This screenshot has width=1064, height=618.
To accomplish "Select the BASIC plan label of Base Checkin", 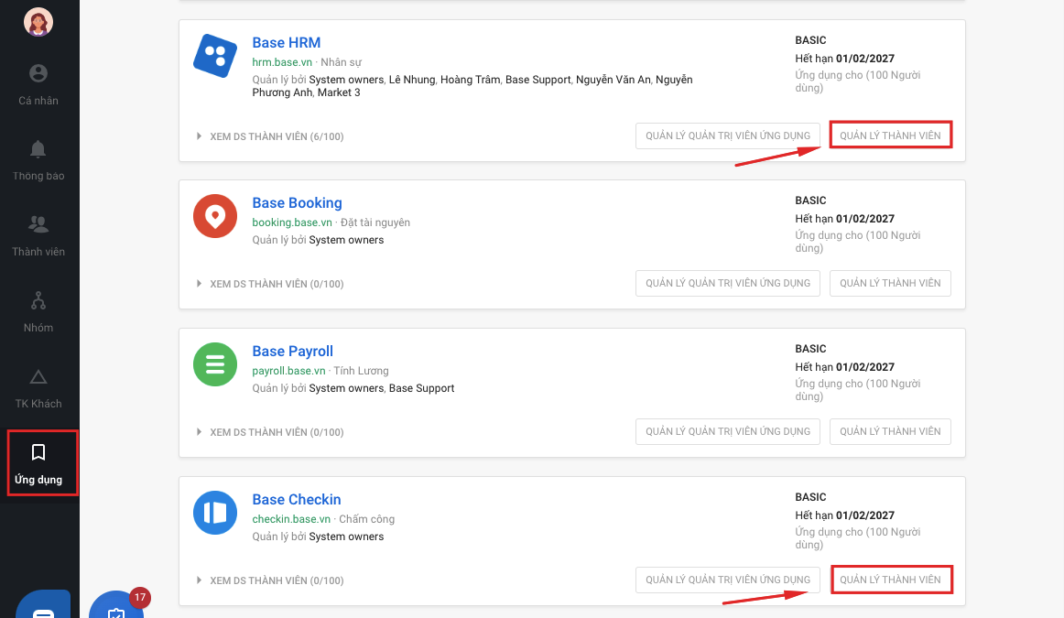I will tap(811, 497).
